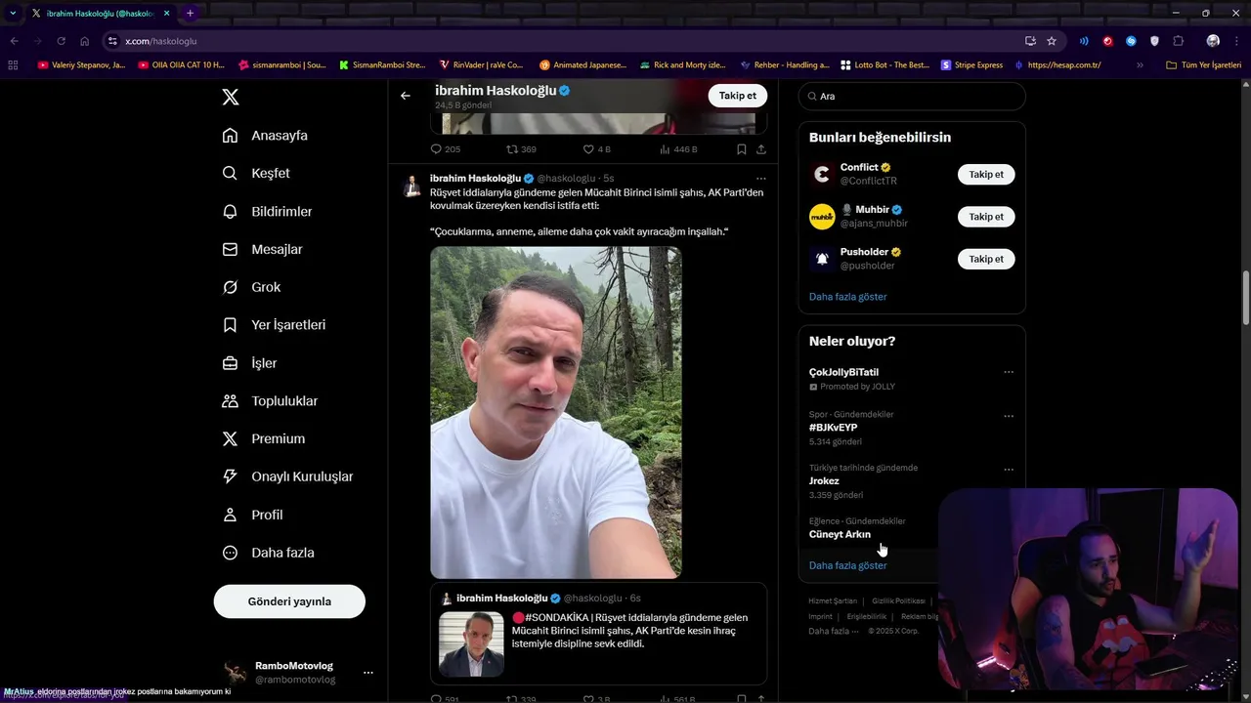Follow Pusholder account
The image size is (1251, 703).
986,259
